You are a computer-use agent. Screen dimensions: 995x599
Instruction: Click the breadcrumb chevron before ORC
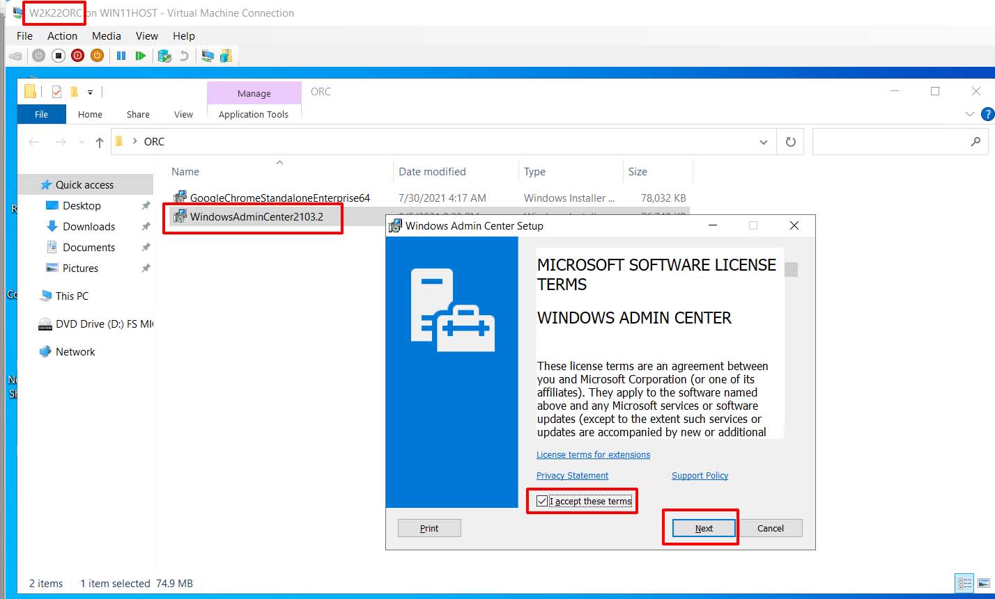click(x=134, y=142)
